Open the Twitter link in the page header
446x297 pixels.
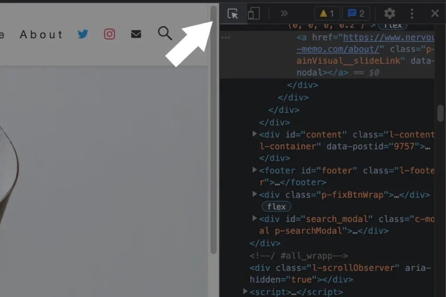(83, 34)
